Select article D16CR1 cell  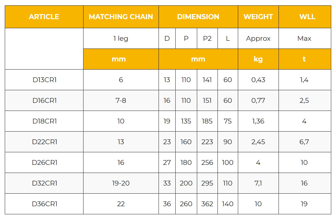pyautogui.click(x=45, y=101)
